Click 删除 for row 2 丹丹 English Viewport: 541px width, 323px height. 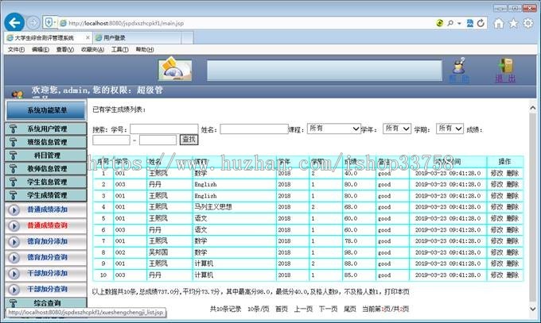(512, 185)
